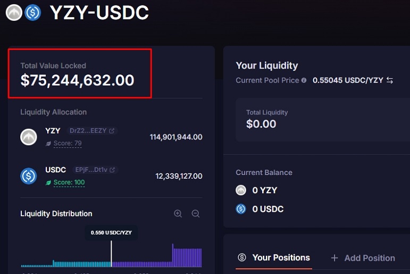The height and width of the screenshot is (274, 410).
Task: Open the USDC token address external link
Action: 112,170
